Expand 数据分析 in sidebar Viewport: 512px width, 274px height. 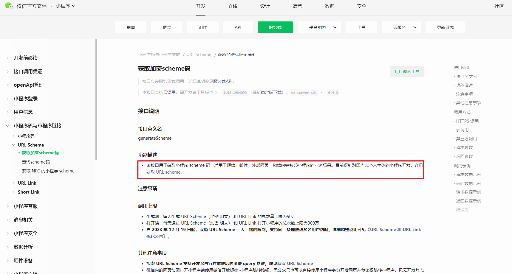coord(23,247)
